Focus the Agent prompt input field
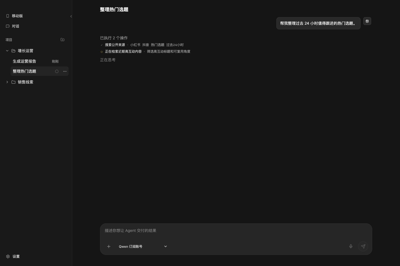 [236, 231]
